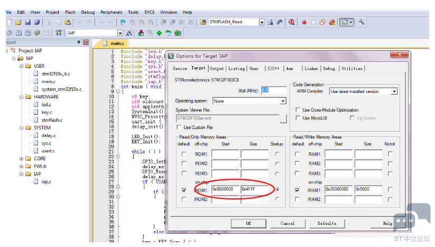Click the Paste icon in toolbar
The image size is (435, 247).
[x=68, y=22]
